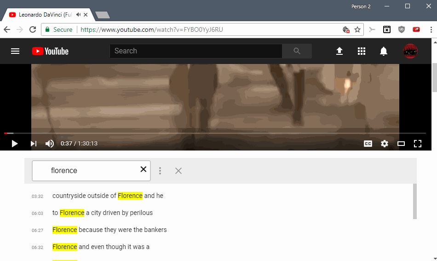Toggle closed captions CC button
Image resolution: width=437 pixels, height=261 pixels.
(x=368, y=144)
